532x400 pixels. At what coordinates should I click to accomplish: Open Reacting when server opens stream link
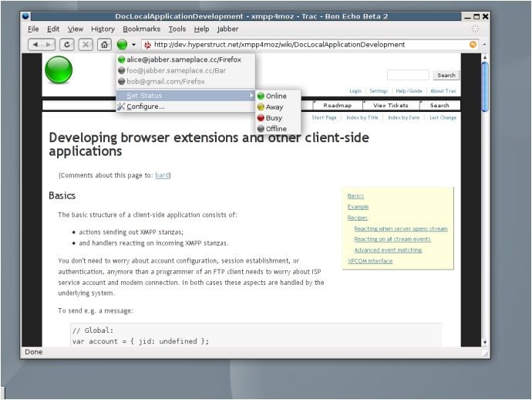point(401,229)
